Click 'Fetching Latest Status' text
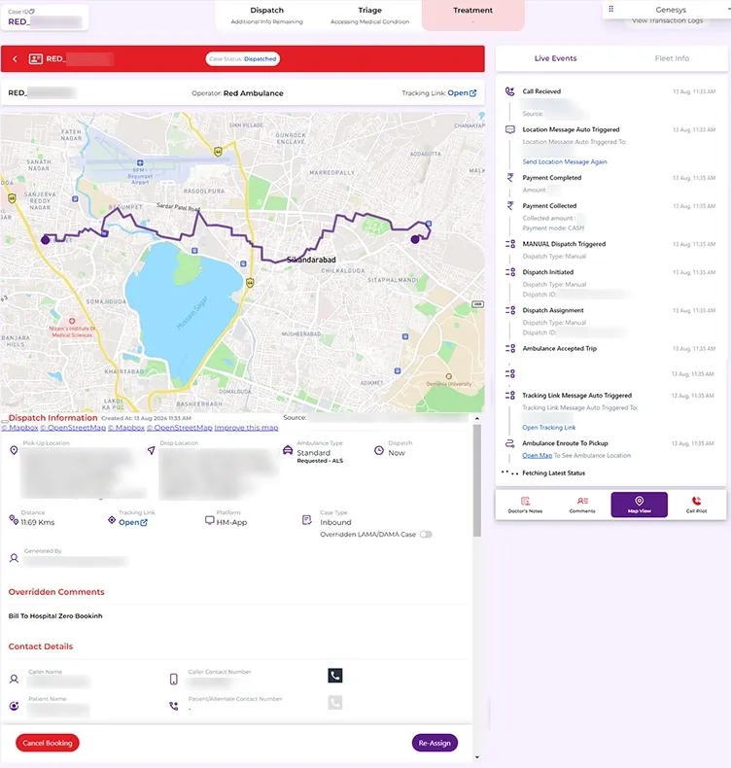Image resolution: width=731 pixels, height=768 pixels. pyautogui.click(x=553, y=473)
